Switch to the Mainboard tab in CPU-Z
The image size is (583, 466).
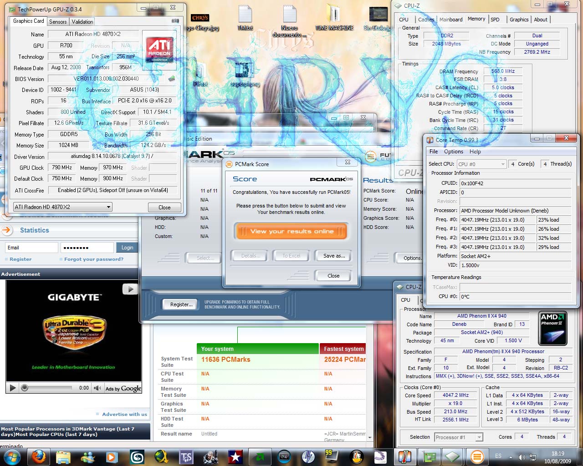(451, 20)
